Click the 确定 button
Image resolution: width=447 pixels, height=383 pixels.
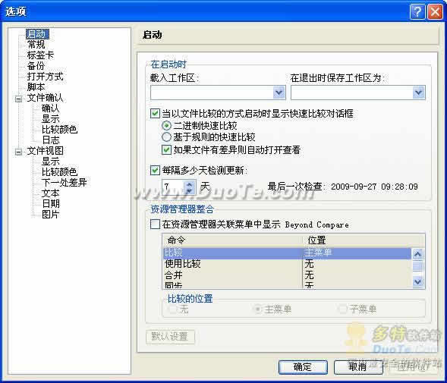(303, 367)
